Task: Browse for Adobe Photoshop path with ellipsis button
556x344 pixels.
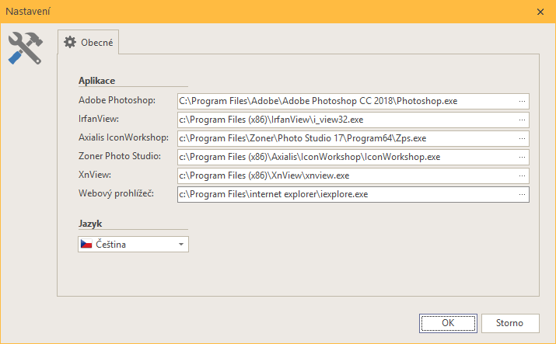Action: click(x=522, y=101)
